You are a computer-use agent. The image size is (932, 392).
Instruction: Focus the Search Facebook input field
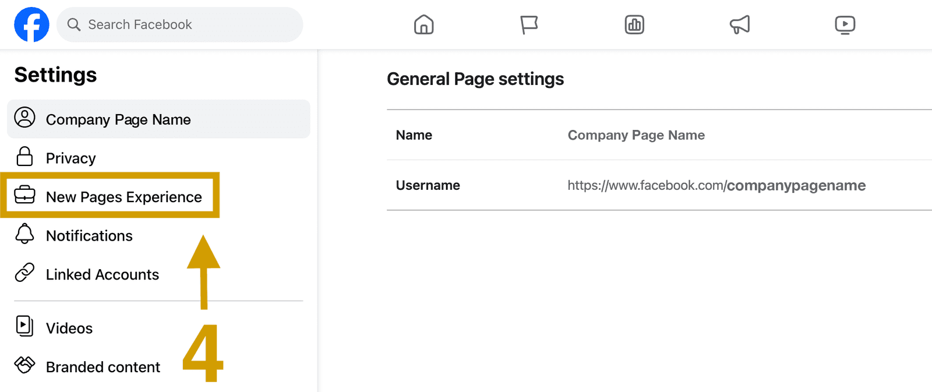[x=180, y=24]
